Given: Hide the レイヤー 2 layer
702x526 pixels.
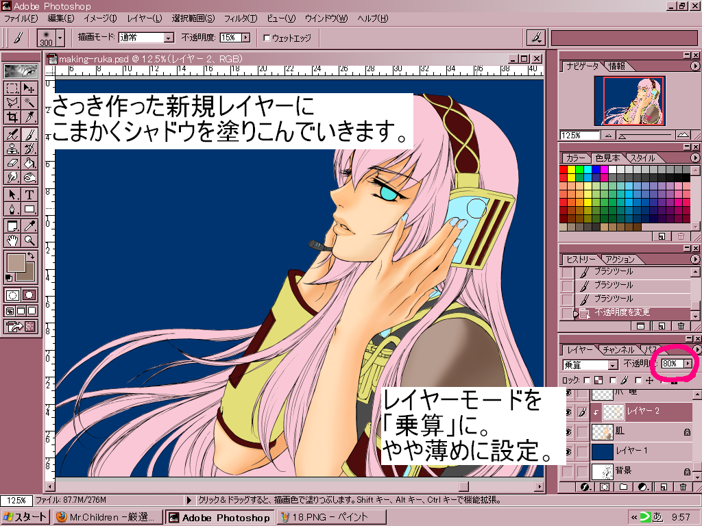Looking at the screenshot, I should 568,412.
